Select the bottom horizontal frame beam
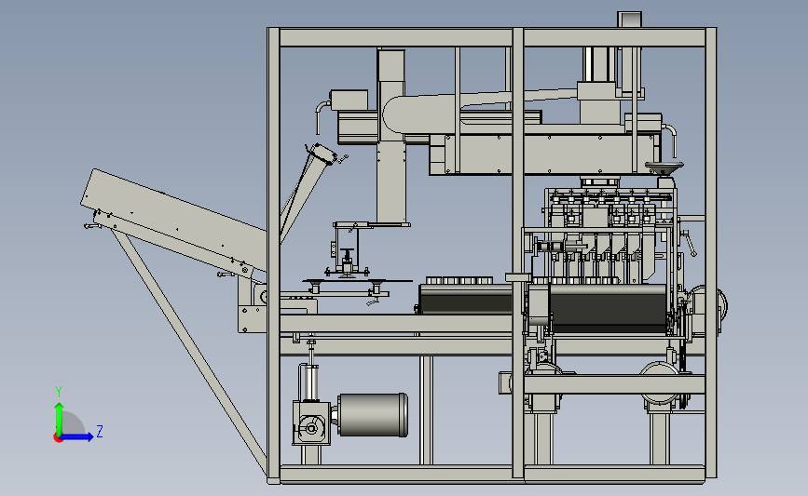This screenshot has height=496, width=808. (x=491, y=474)
